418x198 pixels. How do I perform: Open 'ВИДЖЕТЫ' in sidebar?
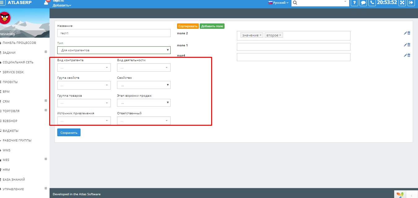(11, 131)
